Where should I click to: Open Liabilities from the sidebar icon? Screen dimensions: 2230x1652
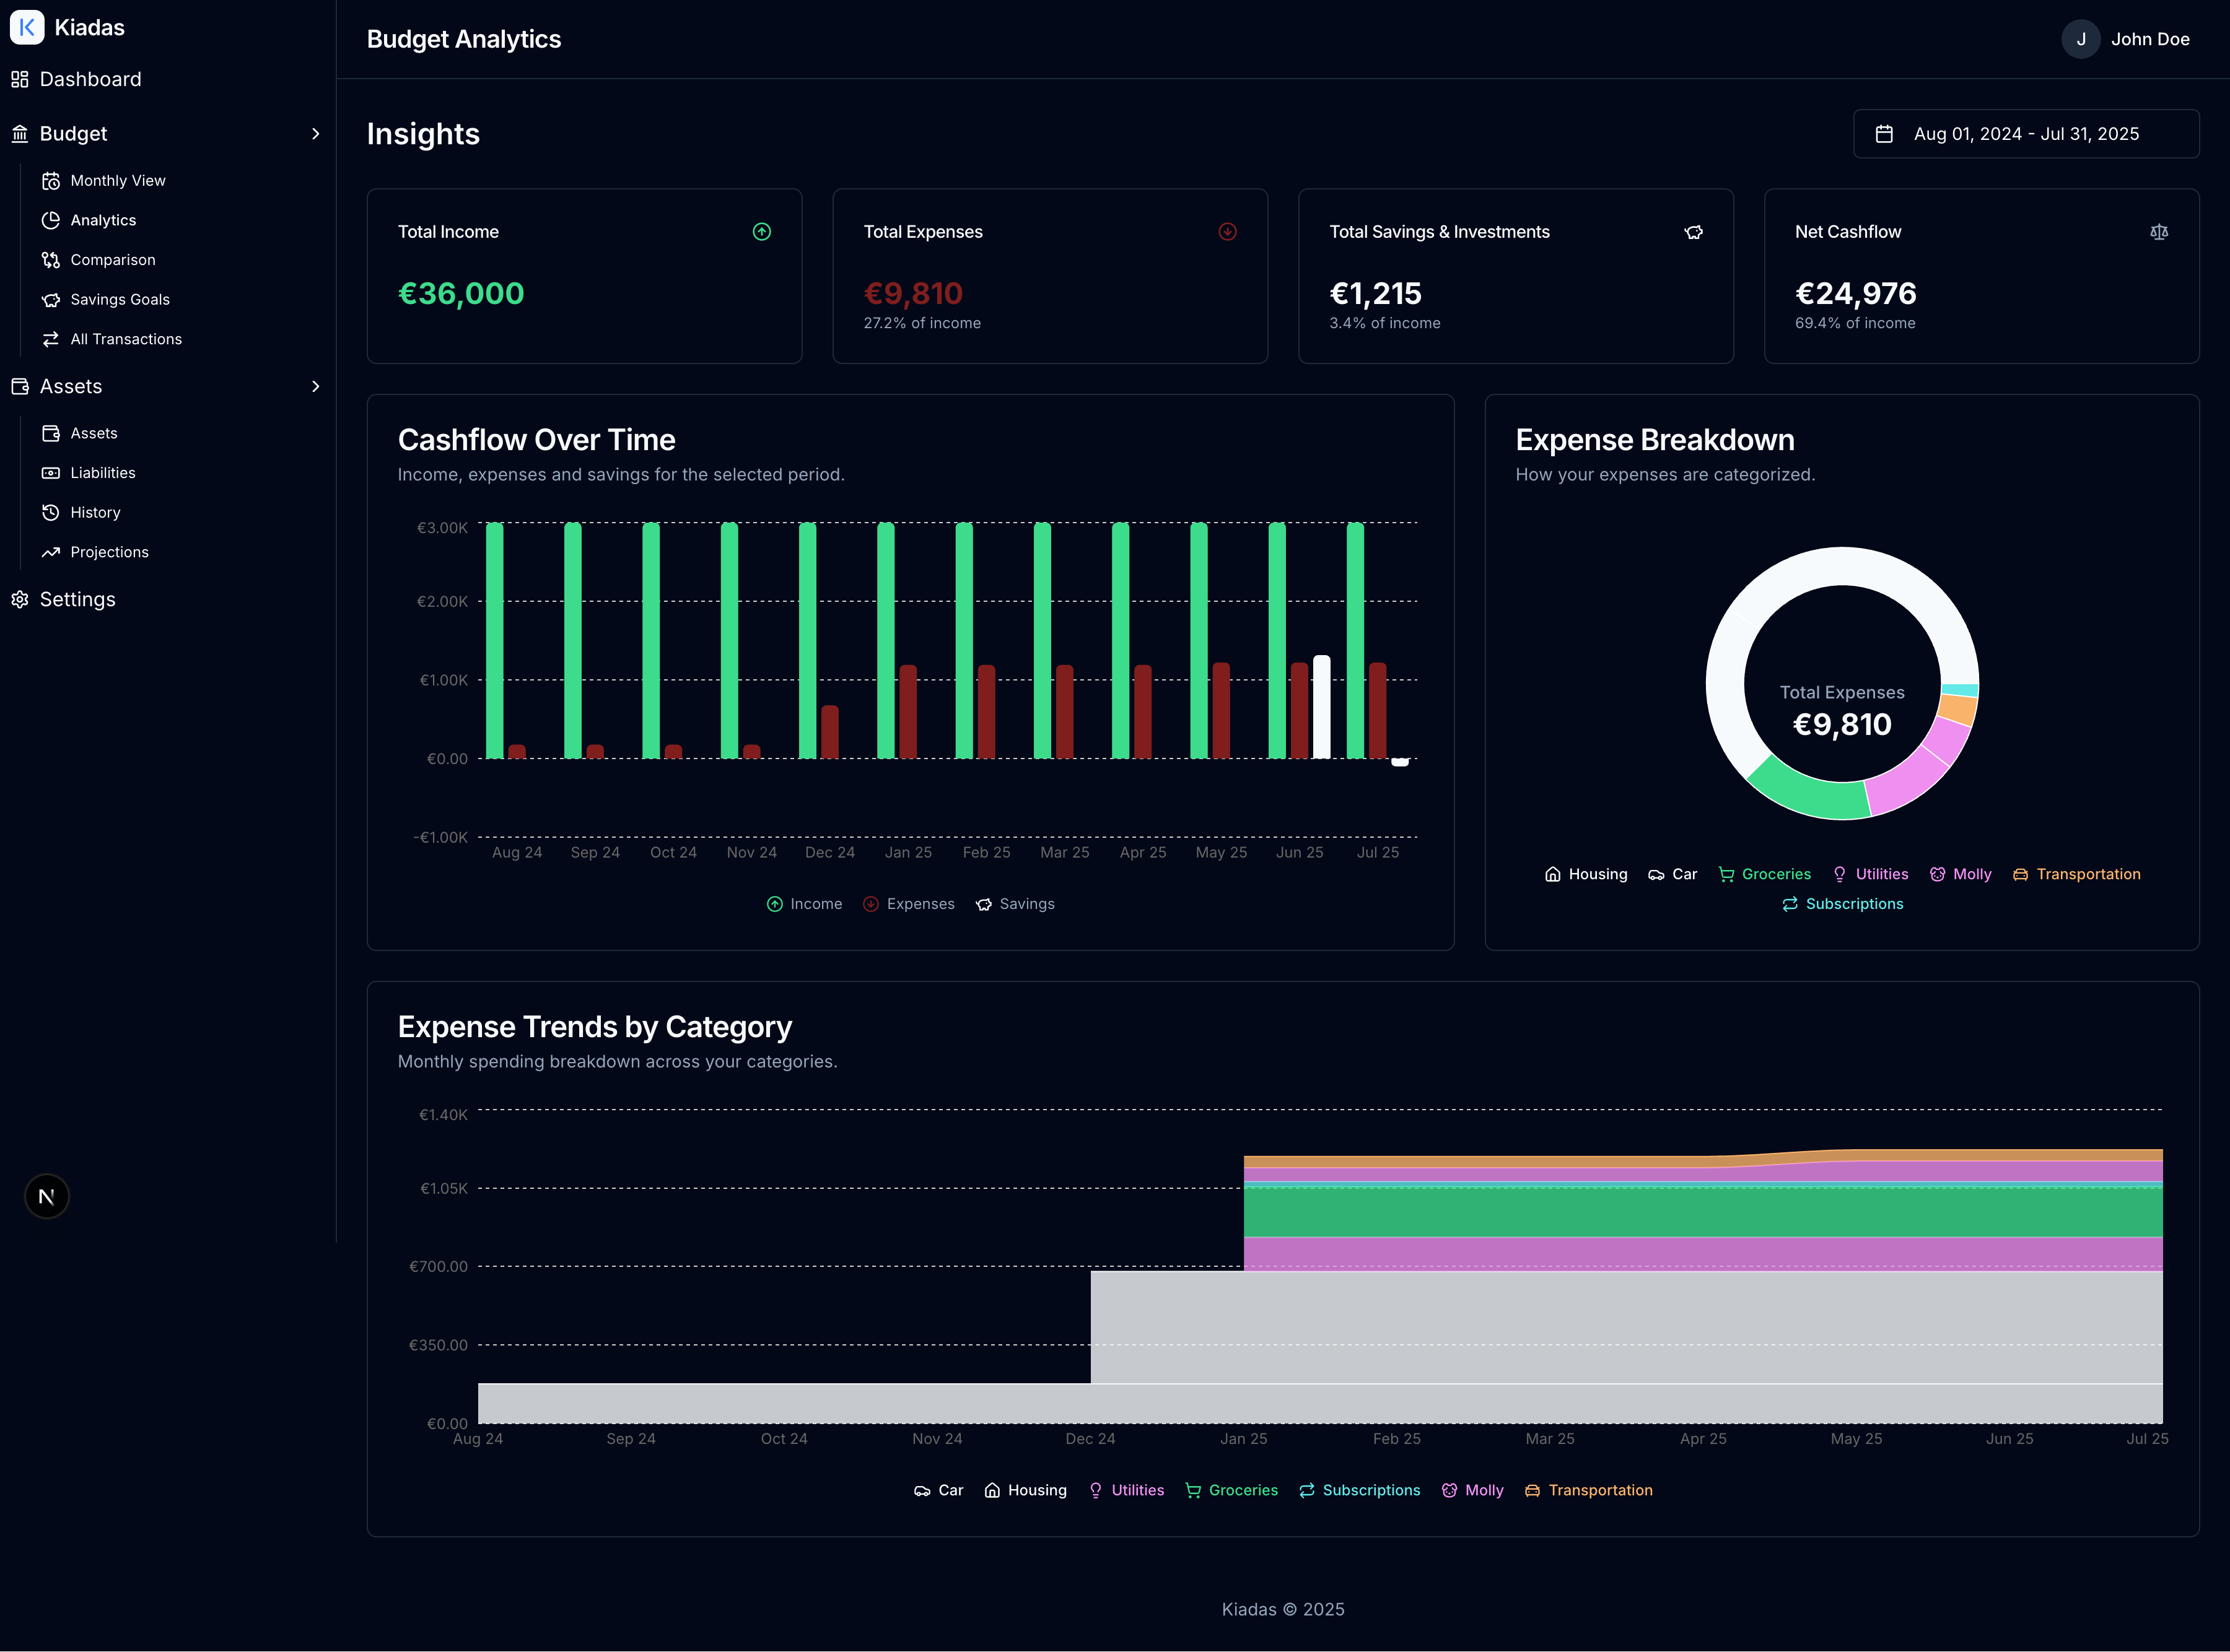52,472
